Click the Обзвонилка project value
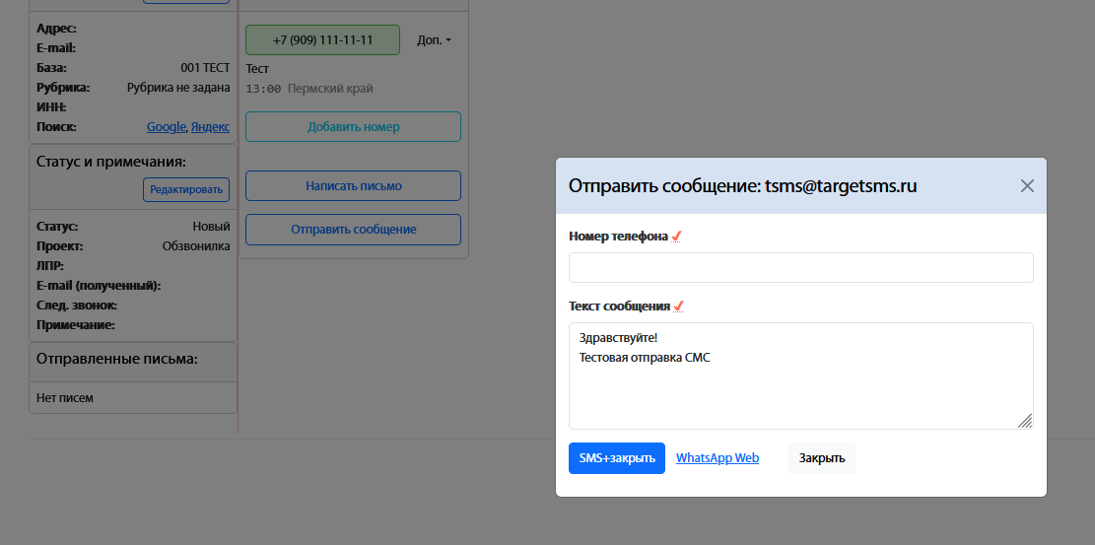 [196, 246]
